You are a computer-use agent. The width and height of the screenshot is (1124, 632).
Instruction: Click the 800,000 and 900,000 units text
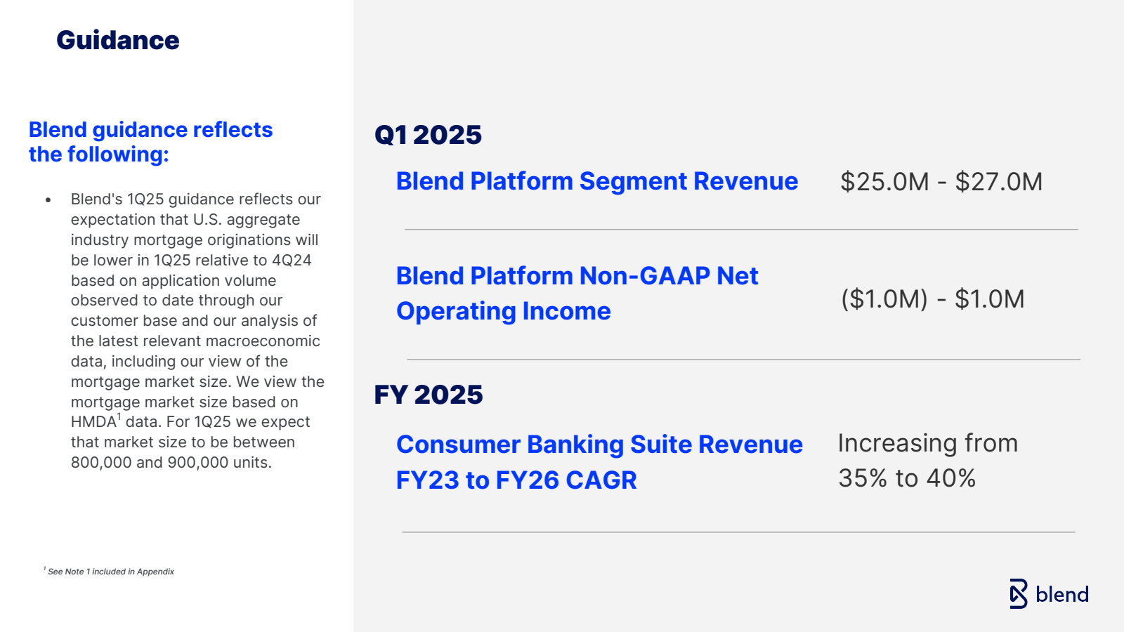coord(171,463)
